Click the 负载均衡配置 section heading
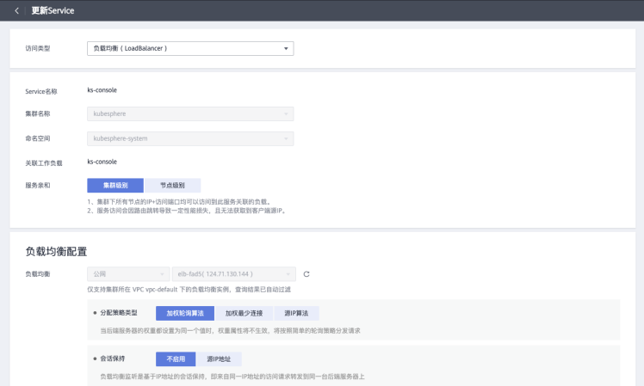The image size is (644, 386). coord(56,251)
